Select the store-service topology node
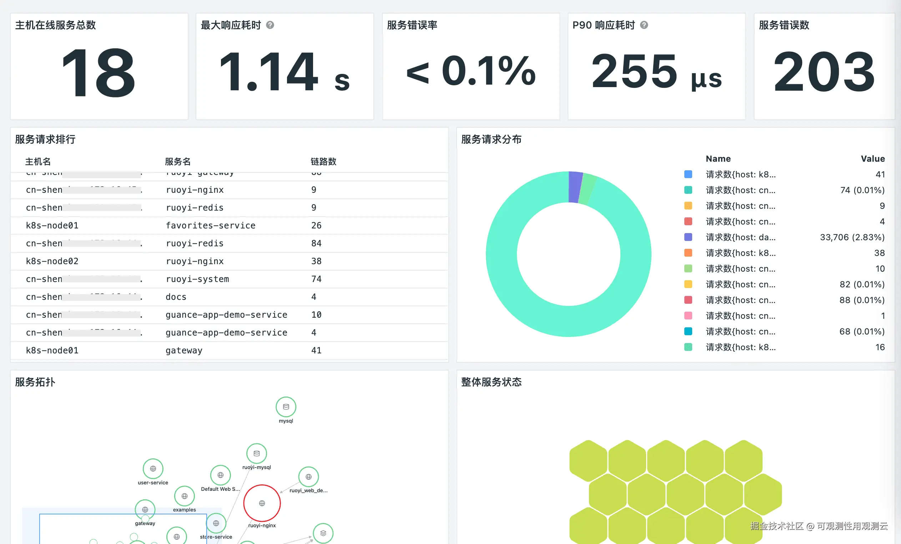Screen dimensions: 901x544 click(216, 523)
